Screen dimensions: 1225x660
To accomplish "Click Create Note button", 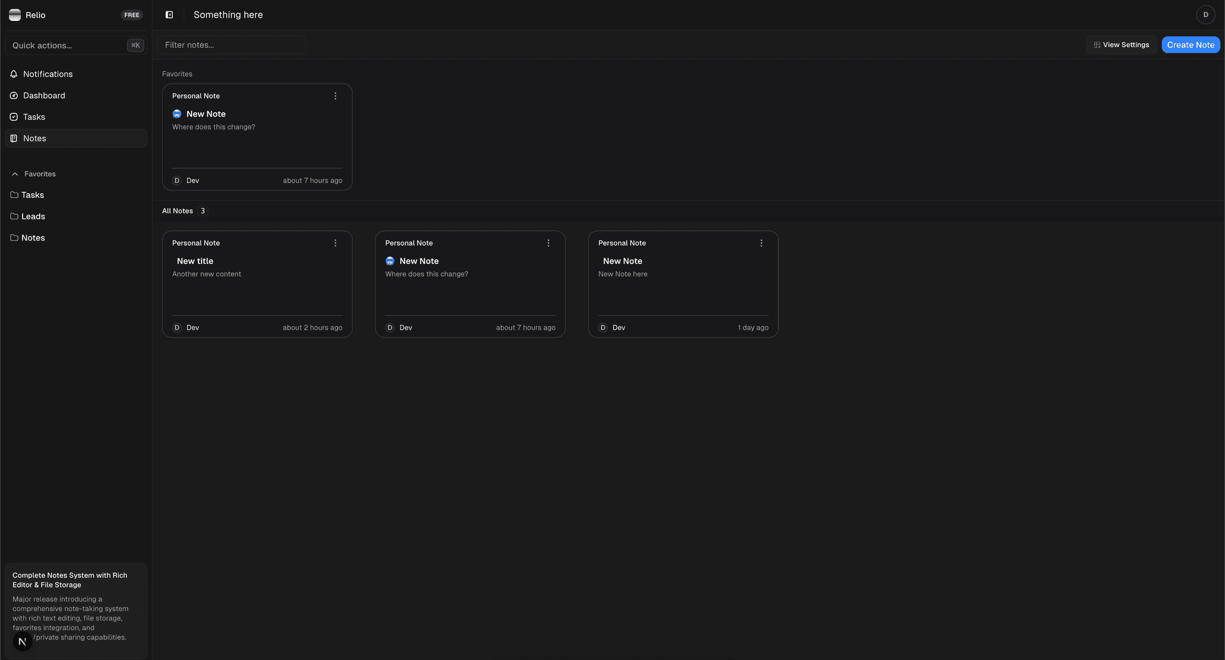I will [x=1191, y=45].
